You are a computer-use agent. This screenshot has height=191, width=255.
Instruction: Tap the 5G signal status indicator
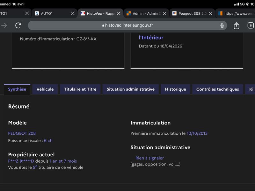click(x=242, y=4)
